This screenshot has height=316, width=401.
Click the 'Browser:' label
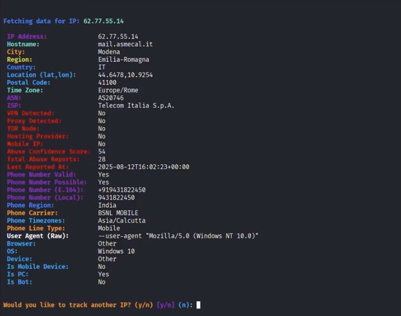21,243
